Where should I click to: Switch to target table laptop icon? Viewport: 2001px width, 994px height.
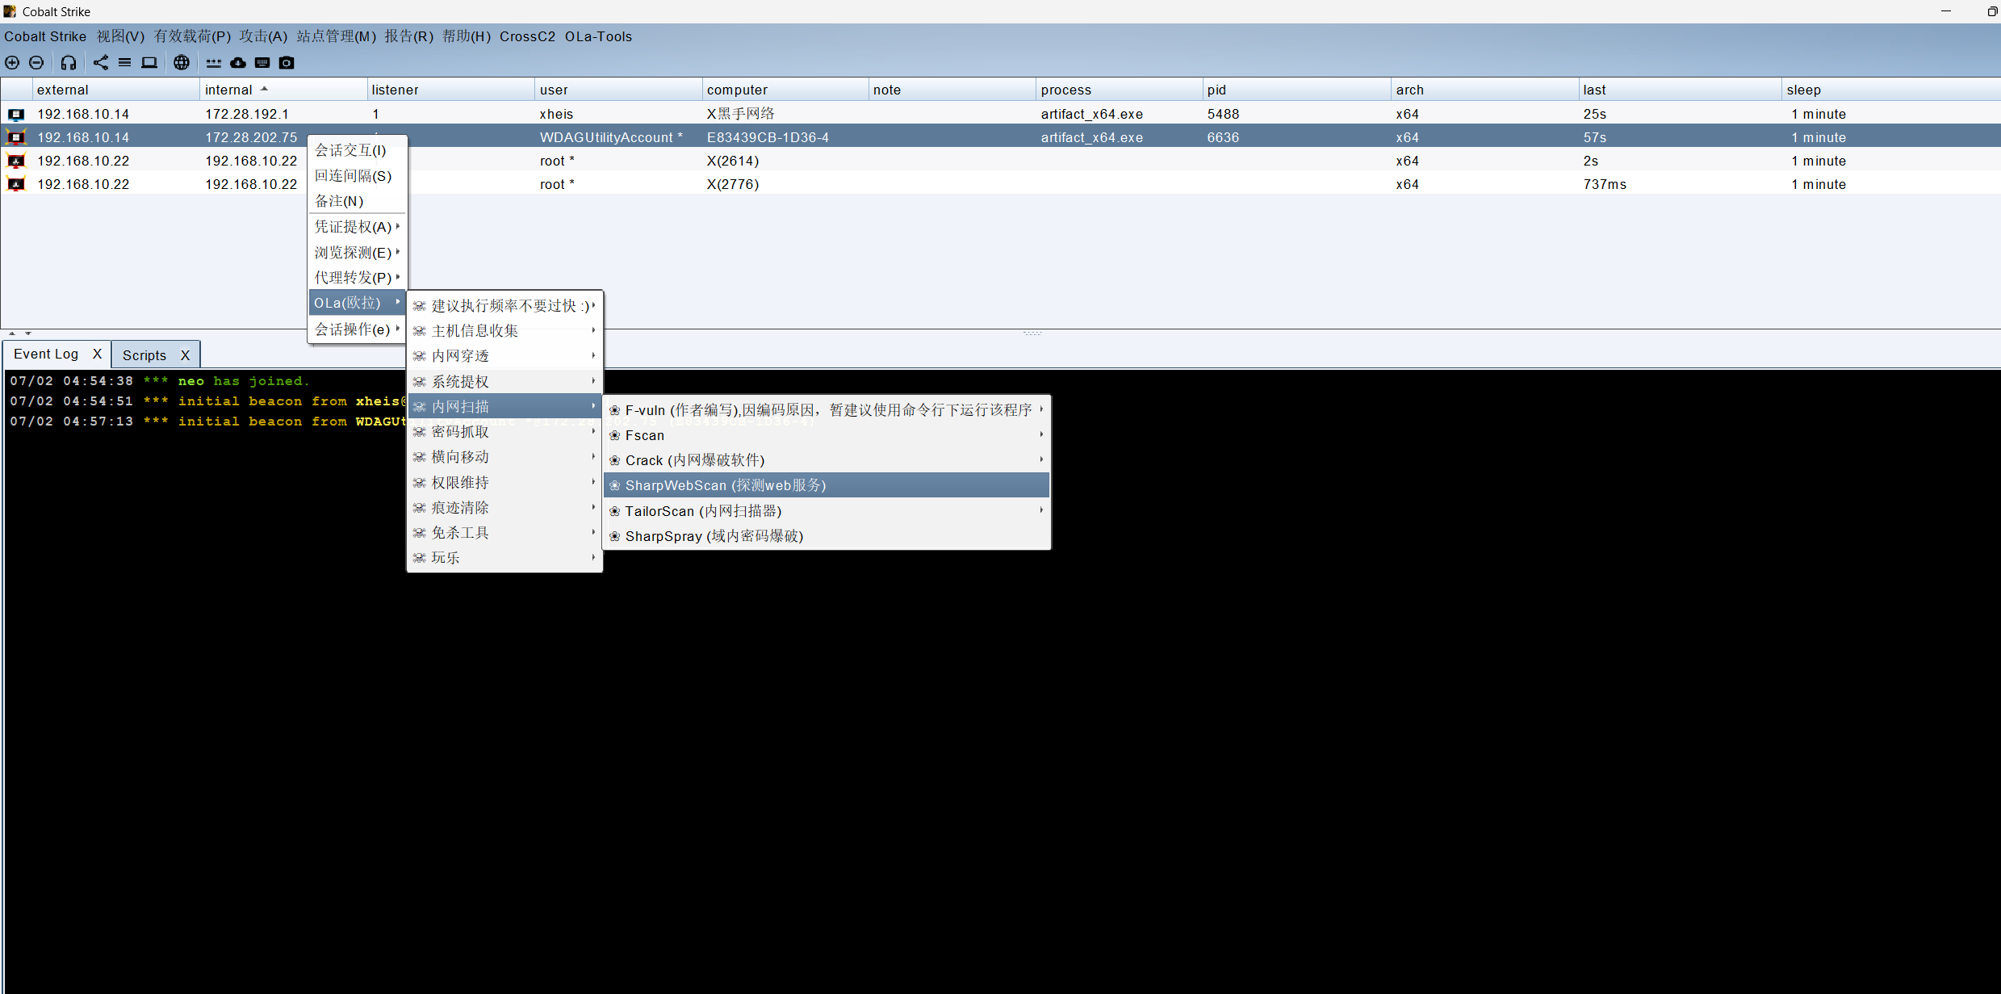149,62
